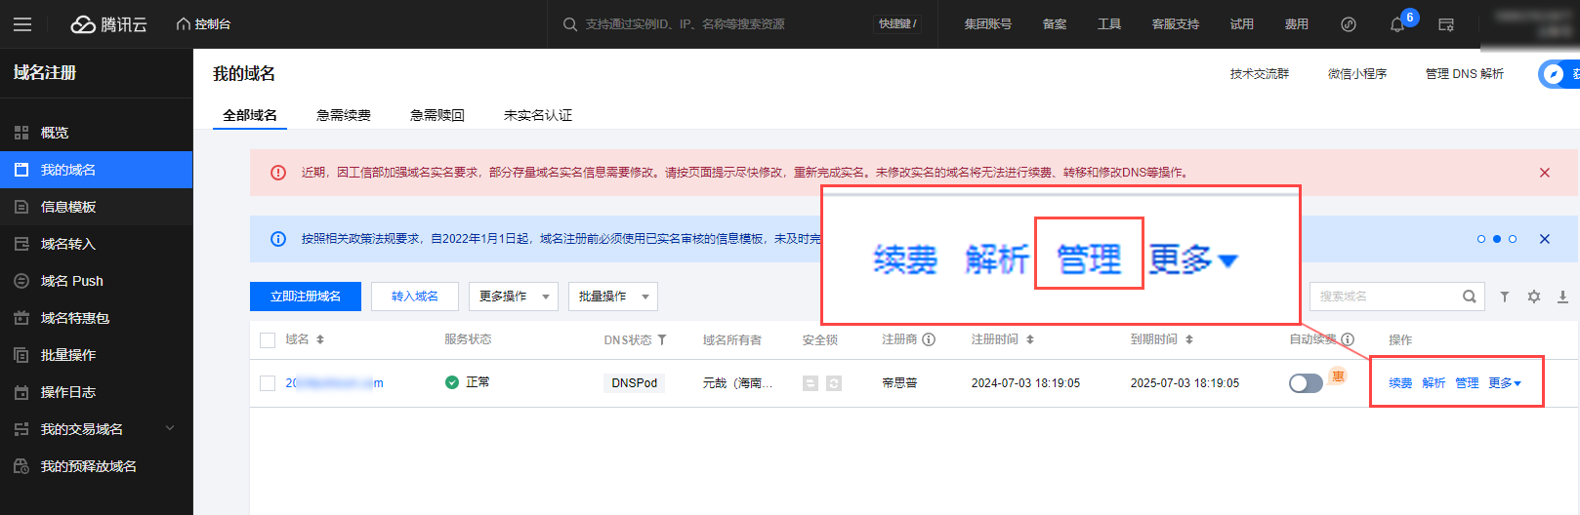The height and width of the screenshot is (515, 1580).
Task: Click the 管理 link in the domain row
Action: (x=1467, y=383)
